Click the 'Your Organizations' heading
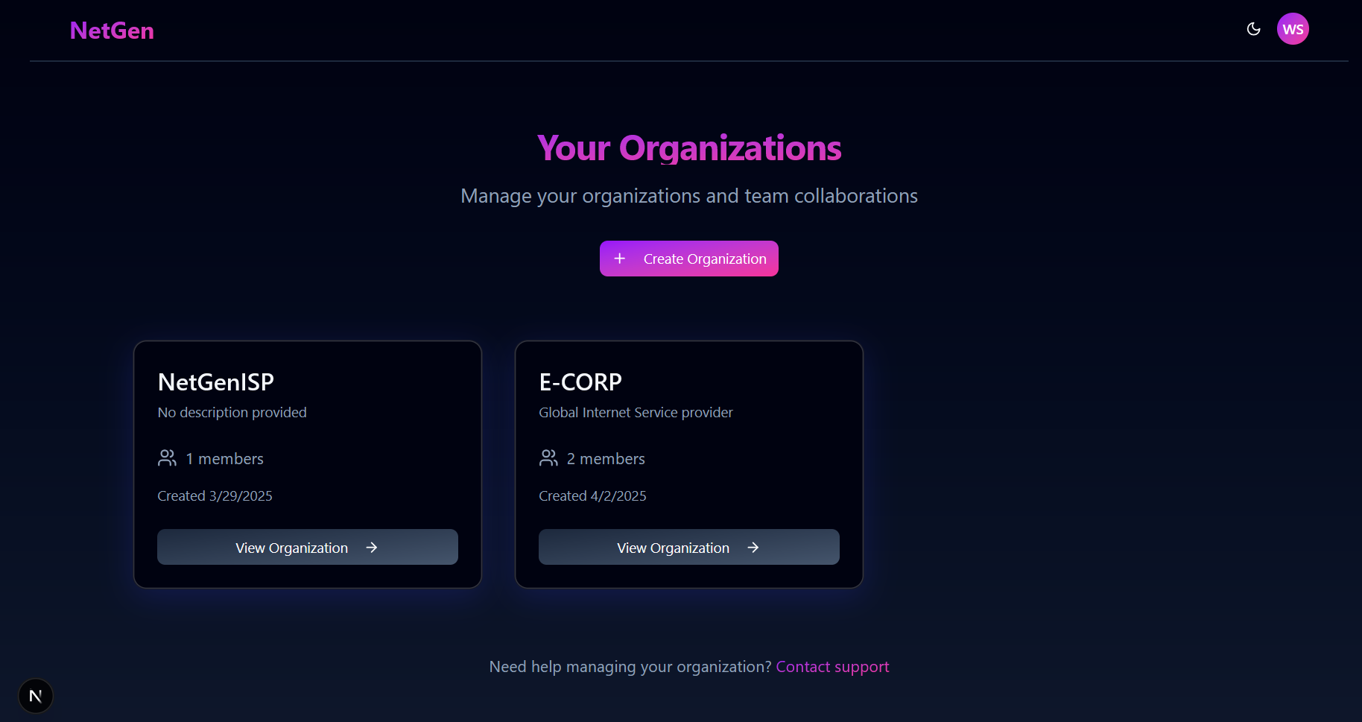Screen dimensions: 1362x722 [689, 148]
